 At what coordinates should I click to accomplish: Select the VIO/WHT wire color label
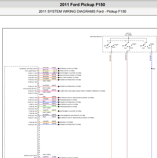(x=46, y=157)
